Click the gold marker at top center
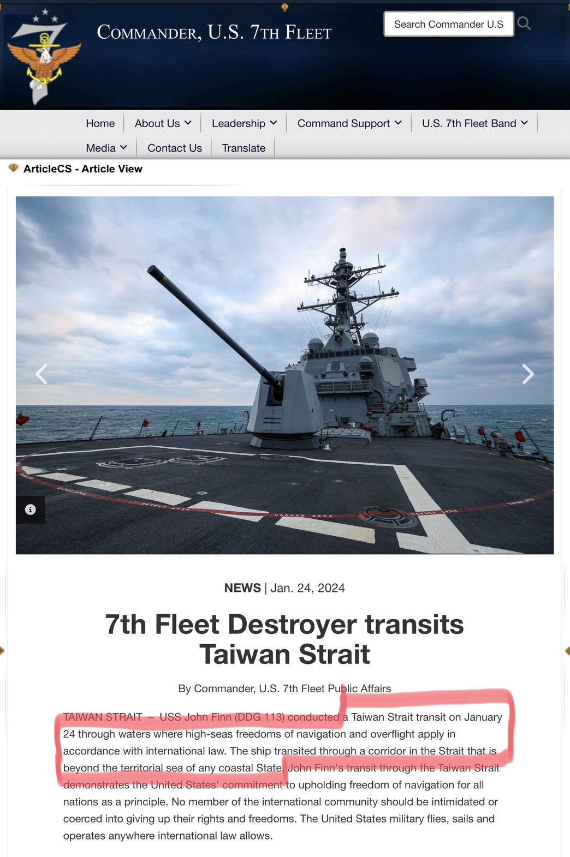Viewport: 570px width, 857px height. [284, 7]
